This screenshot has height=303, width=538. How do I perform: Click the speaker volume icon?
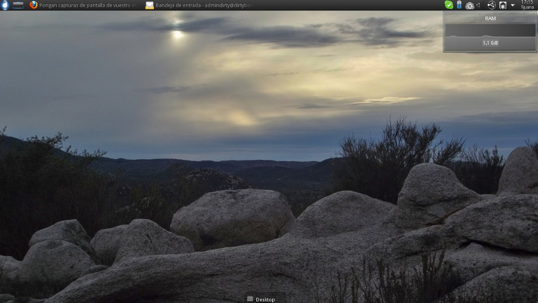[479, 5]
